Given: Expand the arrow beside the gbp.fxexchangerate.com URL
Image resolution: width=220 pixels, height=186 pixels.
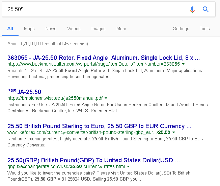Looking at the screenshot, I should click(129, 167).
